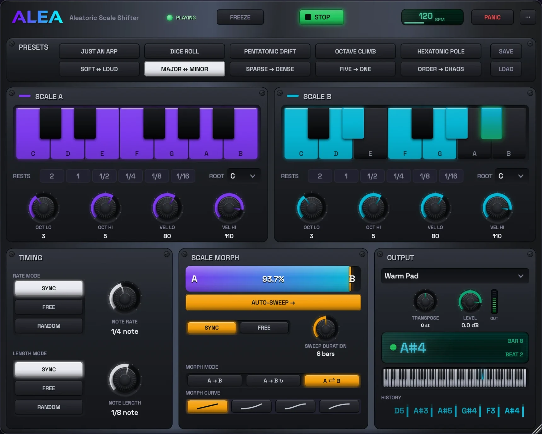542x434 pixels.
Task: Collapse the Output panel corner toggle
Action: (530, 254)
